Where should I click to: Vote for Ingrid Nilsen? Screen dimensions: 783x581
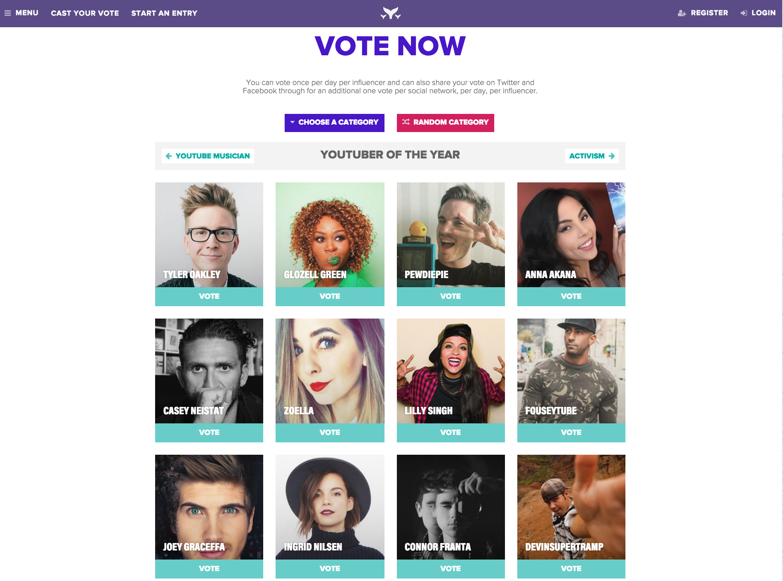[x=330, y=569]
